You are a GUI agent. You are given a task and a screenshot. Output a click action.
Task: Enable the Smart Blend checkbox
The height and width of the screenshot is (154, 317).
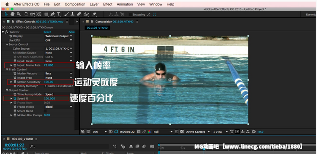click(45, 111)
